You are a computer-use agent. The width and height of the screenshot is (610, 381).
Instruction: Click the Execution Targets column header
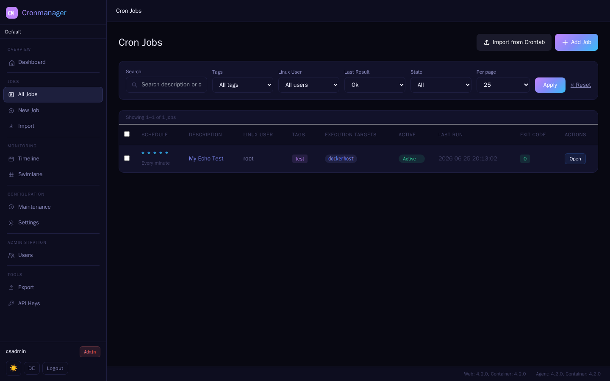click(351, 135)
